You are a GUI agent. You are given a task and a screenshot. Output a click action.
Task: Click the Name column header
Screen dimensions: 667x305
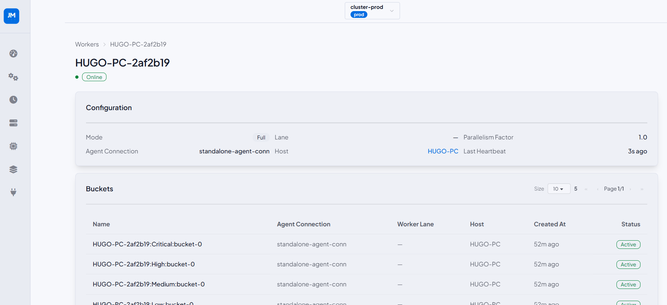point(101,224)
